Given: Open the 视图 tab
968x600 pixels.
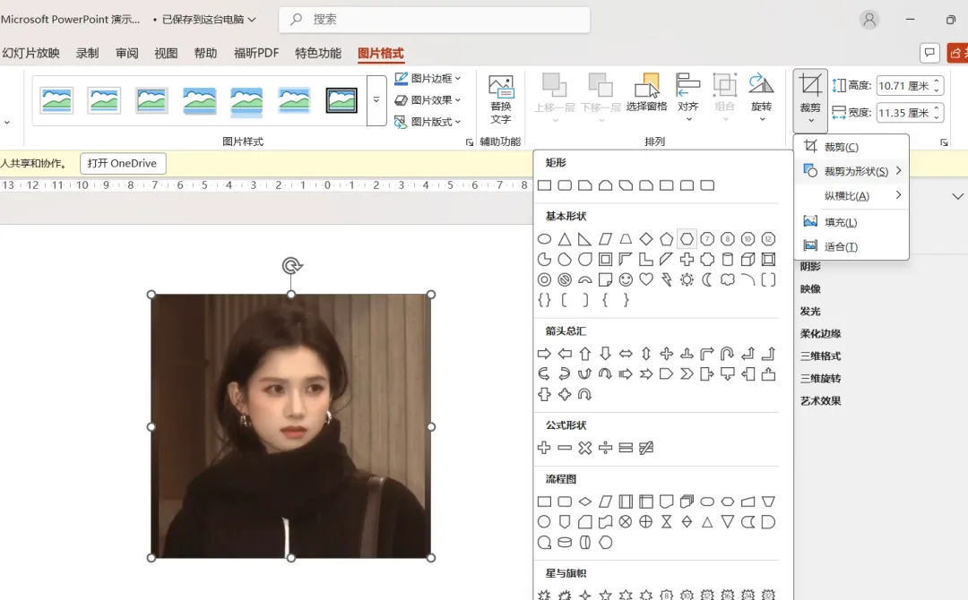Looking at the screenshot, I should (x=166, y=53).
